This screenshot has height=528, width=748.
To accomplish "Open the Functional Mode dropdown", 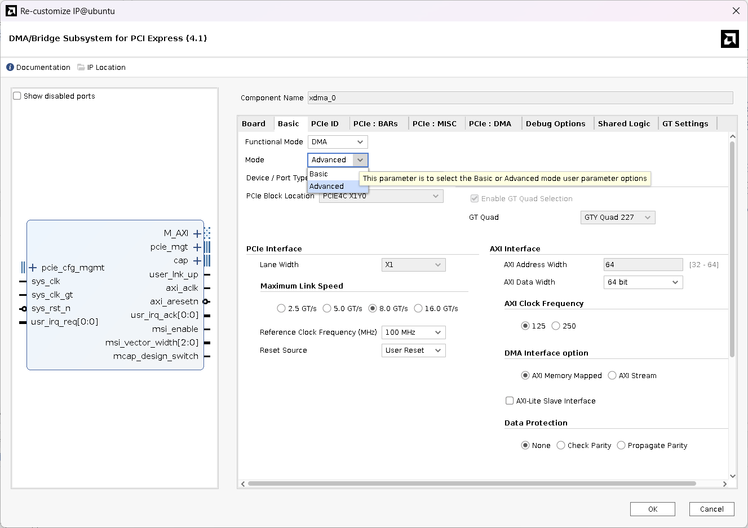I will (x=338, y=142).
